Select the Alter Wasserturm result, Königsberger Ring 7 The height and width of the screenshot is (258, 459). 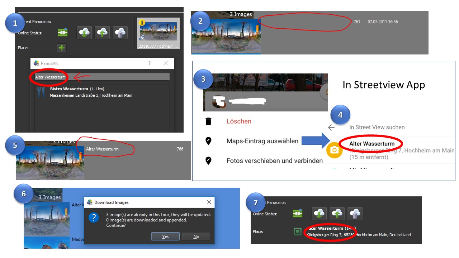point(390,150)
